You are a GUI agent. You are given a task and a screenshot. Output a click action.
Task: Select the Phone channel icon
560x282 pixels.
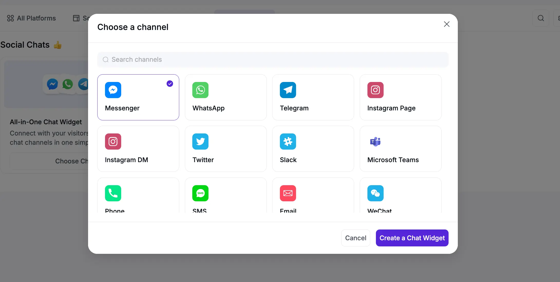pyautogui.click(x=113, y=193)
